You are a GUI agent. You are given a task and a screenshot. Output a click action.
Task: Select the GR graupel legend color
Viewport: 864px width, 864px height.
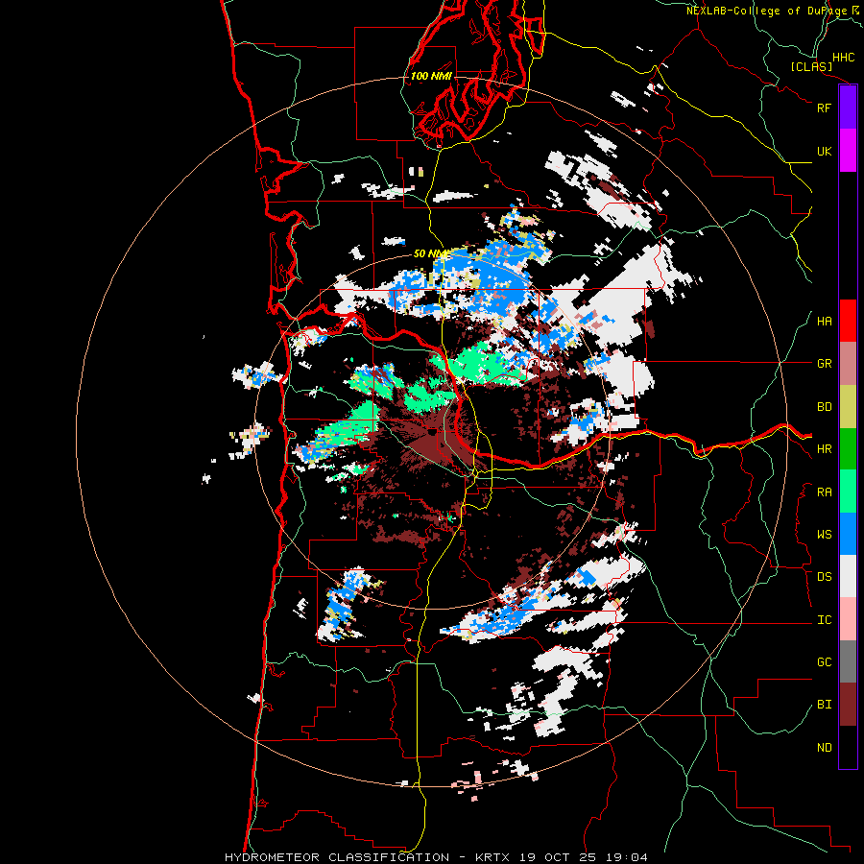[x=848, y=364]
